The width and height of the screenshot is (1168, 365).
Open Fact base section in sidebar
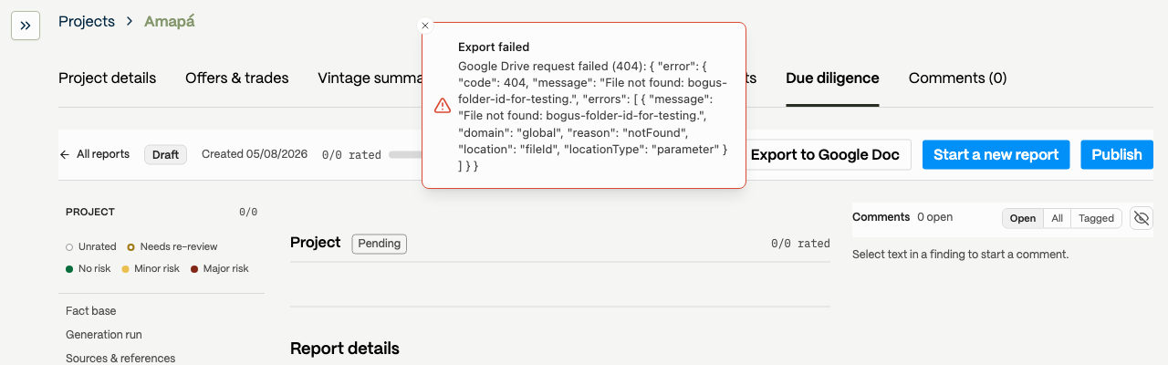click(x=91, y=311)
